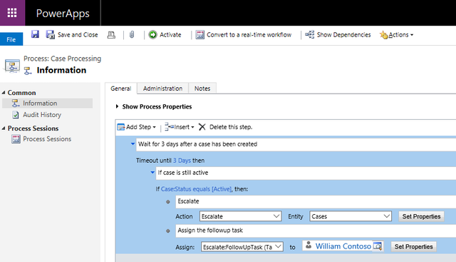This screenshot has height=262, width=456.
Task: Click the wait step description field
Action: coord(296,144)
